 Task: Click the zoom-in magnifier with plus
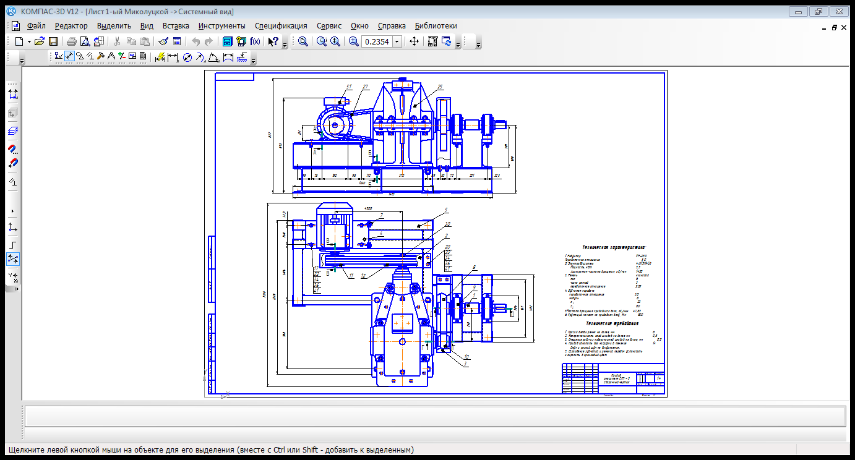pos(354,41)
